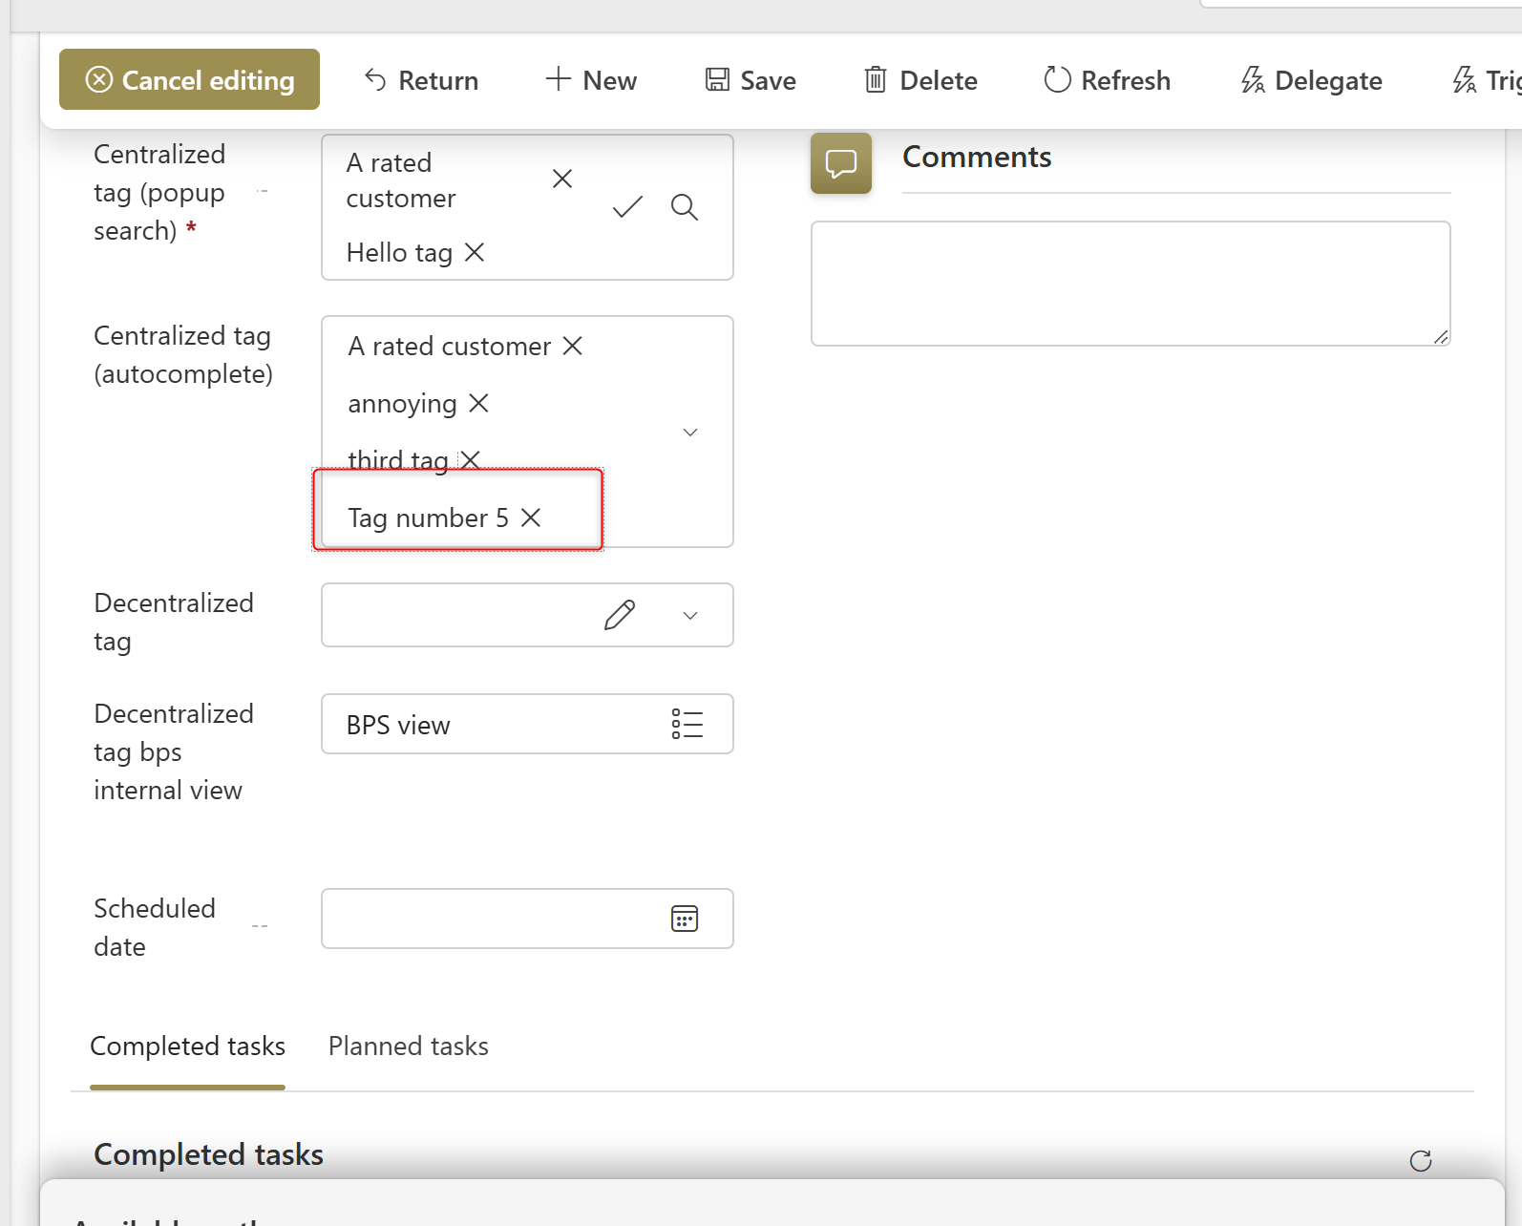The image size is (1522, 1226).
Task: Click the Comments speech bubble icon
Action: (x=840, y=163)
